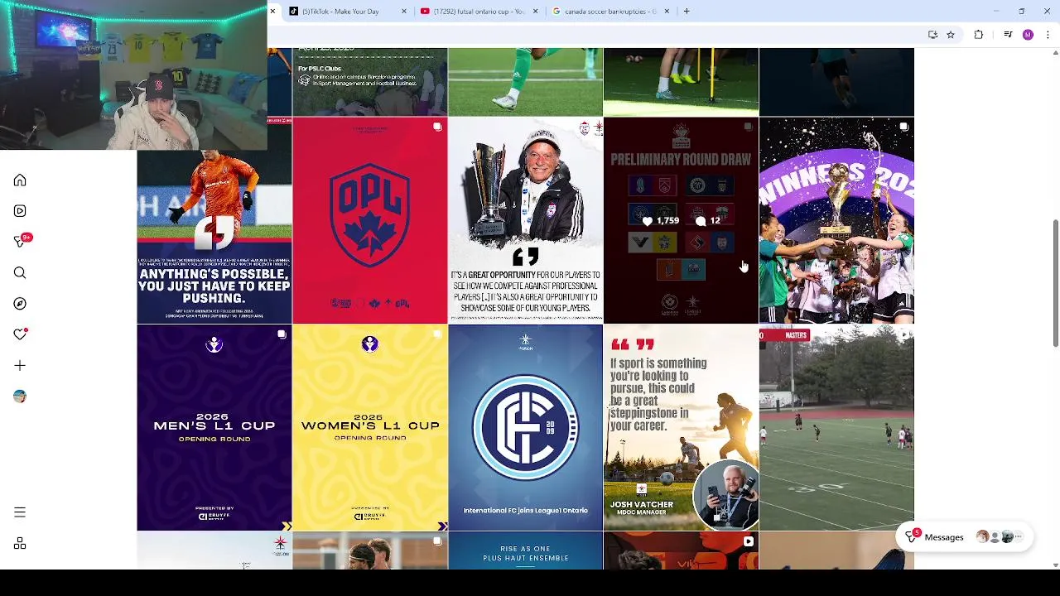Close the TikTok tab
The image size is (1060, 596).
click(404, 12)
